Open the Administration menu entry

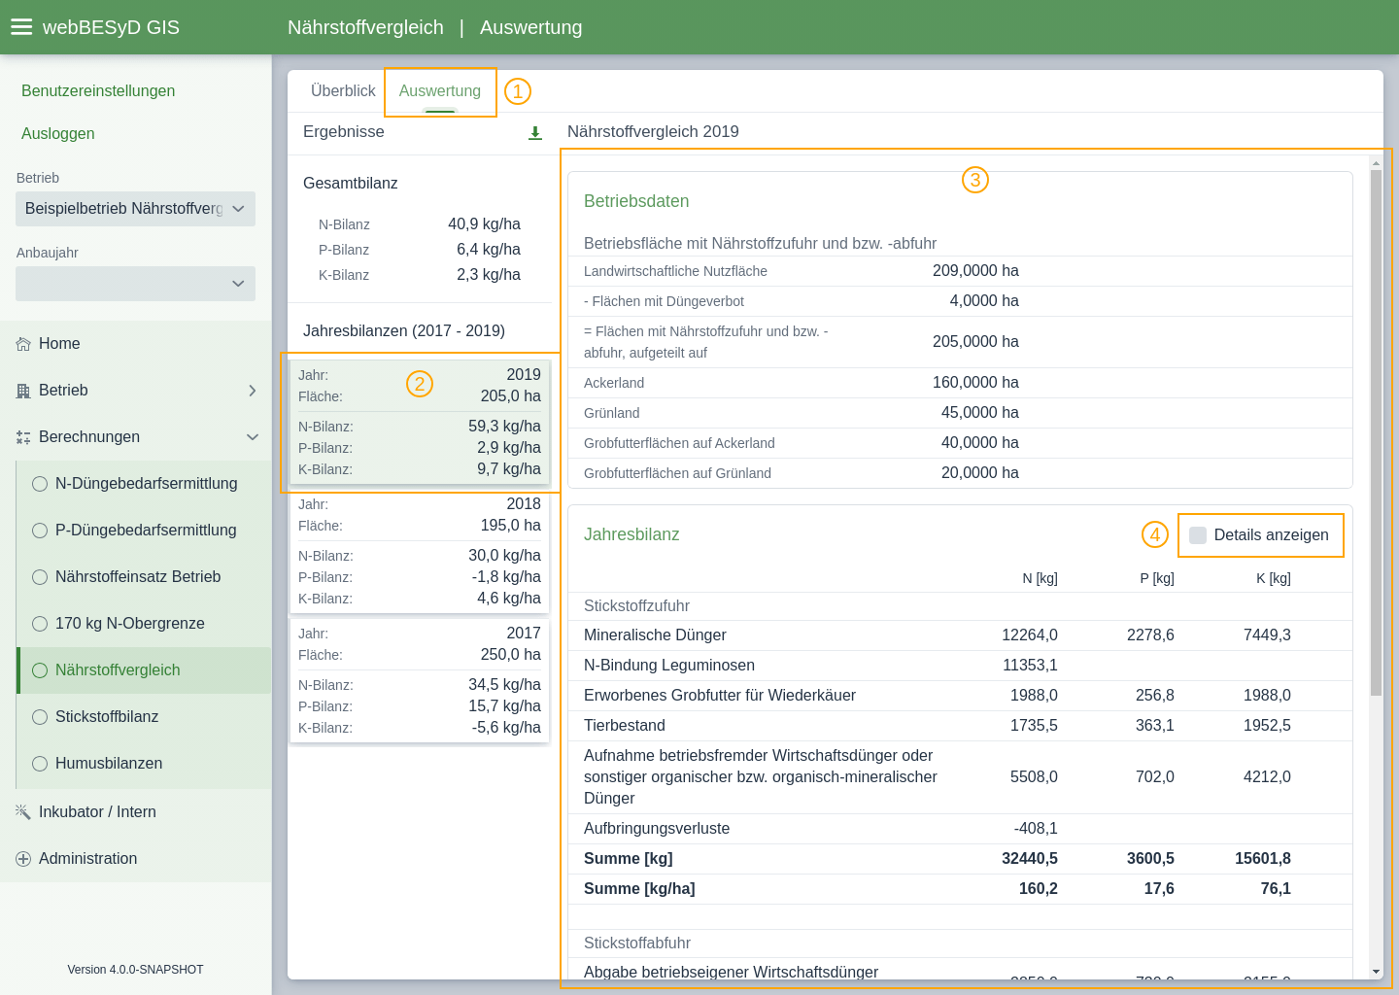[135, 859]
